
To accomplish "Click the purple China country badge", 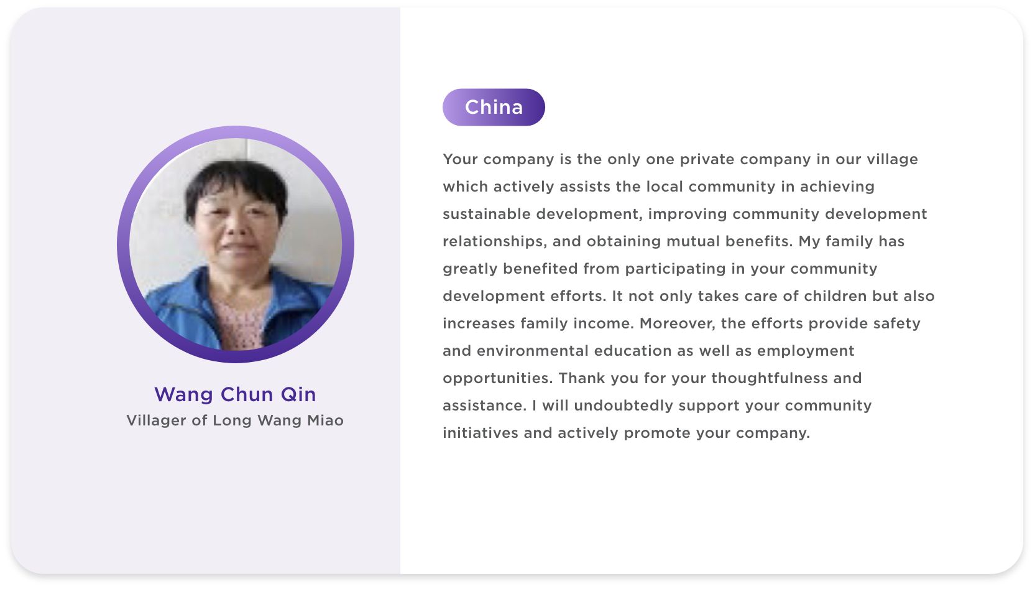I will pyautogui.click(x=494, y=107).
